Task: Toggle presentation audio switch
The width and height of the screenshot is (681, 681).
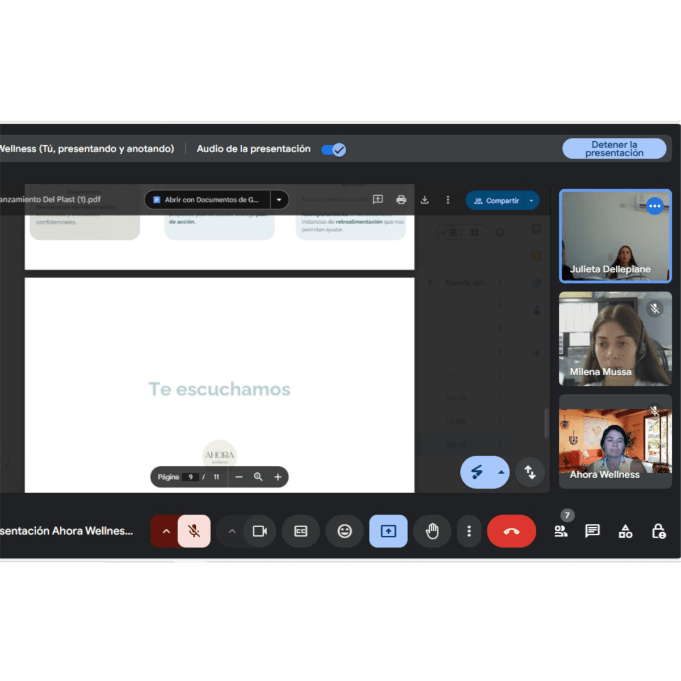Action: click(x=334, y=150)
